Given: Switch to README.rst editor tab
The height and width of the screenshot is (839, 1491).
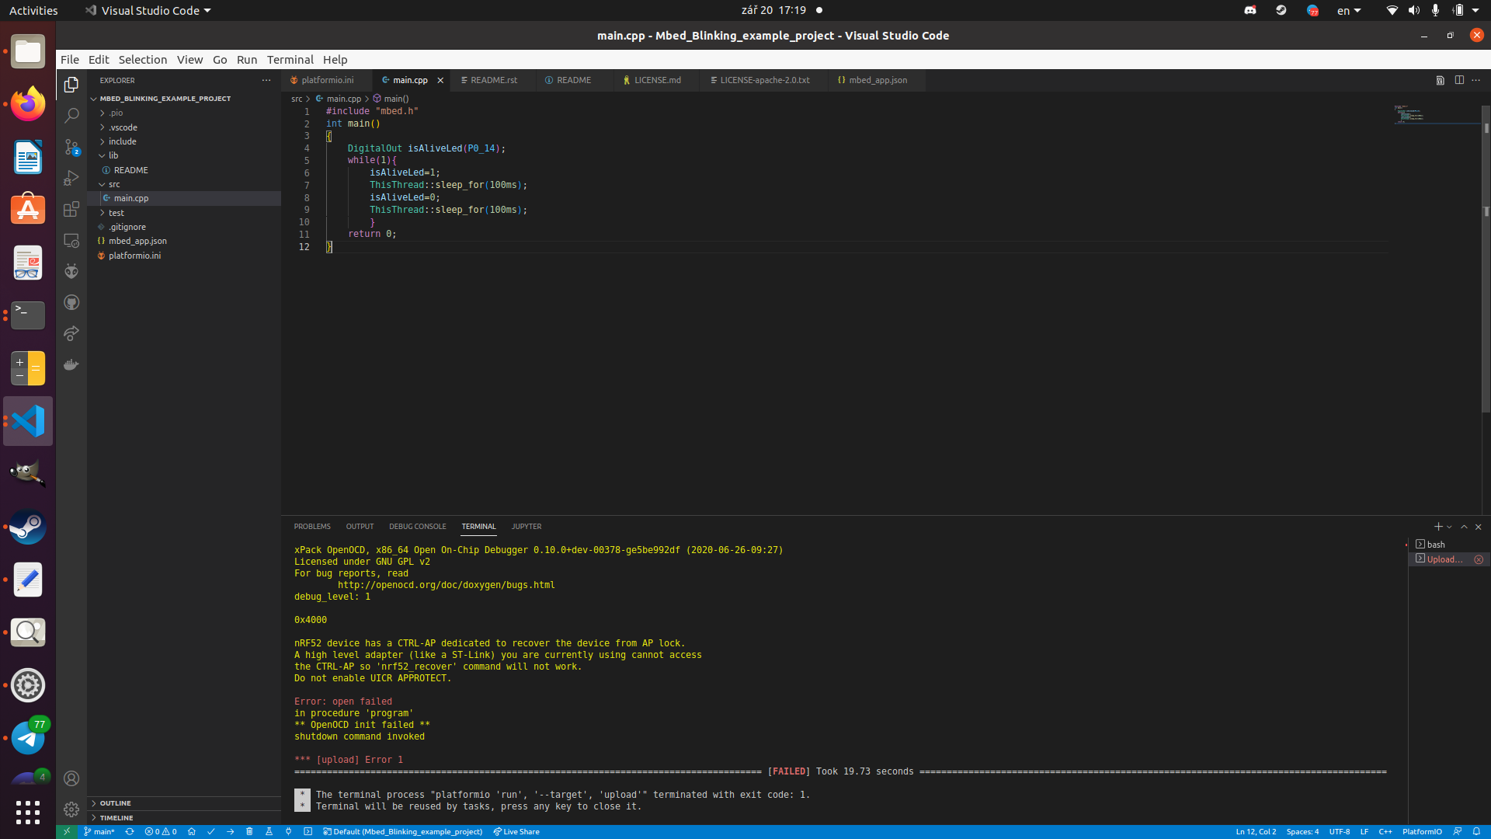Looking at the screenshot, I should (x=493, y=80).
